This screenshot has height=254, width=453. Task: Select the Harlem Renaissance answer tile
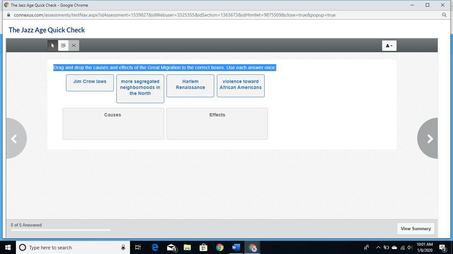tap(190, 86)
